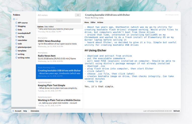
Task: Click the account status circle icon
Action: 13,111
